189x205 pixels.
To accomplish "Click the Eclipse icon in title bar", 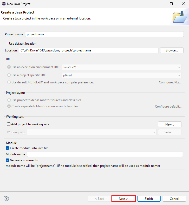I will point(4,4).
